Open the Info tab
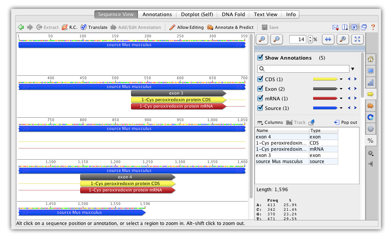The width and height of the screenshot is (391, 240). [291, 15]
